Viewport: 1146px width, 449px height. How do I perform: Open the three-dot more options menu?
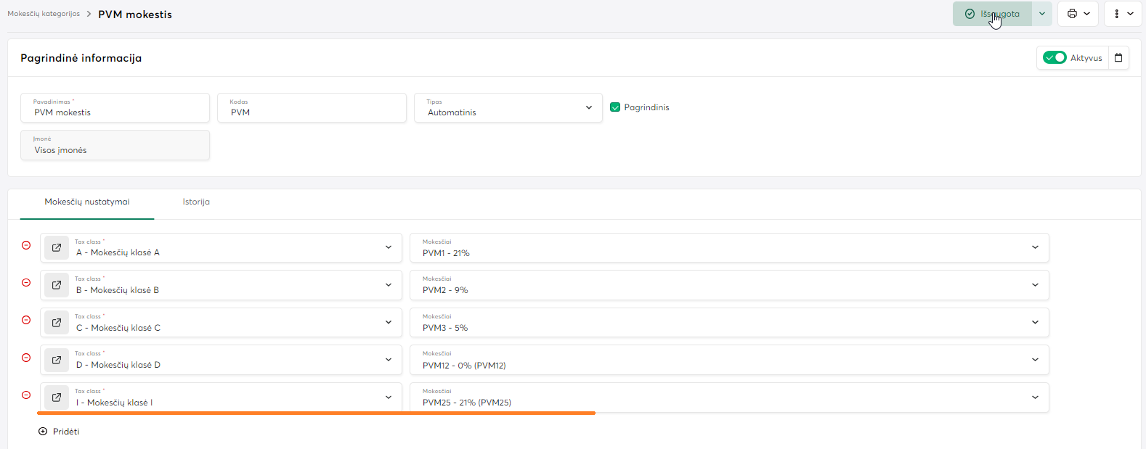tap(1117, 14)
